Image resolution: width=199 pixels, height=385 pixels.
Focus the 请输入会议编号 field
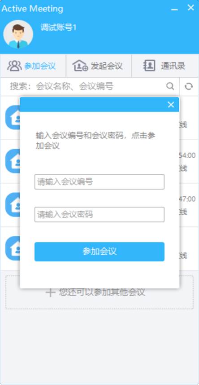pyautogui.click(x=99, y=182)
